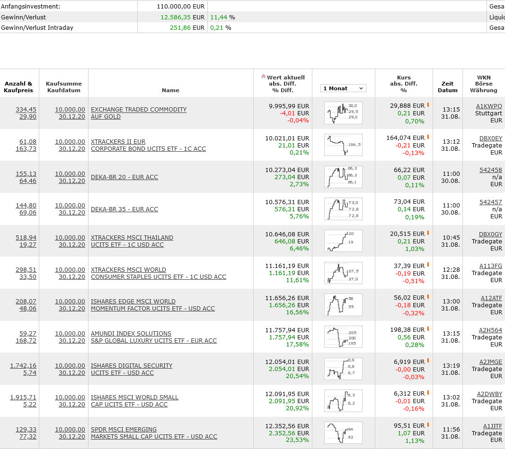Click purchase sum 10.000,00 for DEKA-BR 20
Image resolution: width=505 pixels, height=449 pixels.
pyautogui.click(x=70, y=173)
